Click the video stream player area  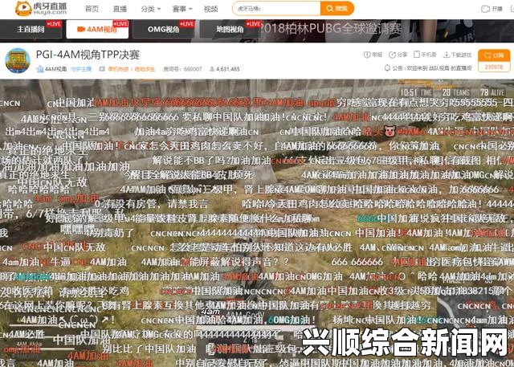click(x=257, y=222)
